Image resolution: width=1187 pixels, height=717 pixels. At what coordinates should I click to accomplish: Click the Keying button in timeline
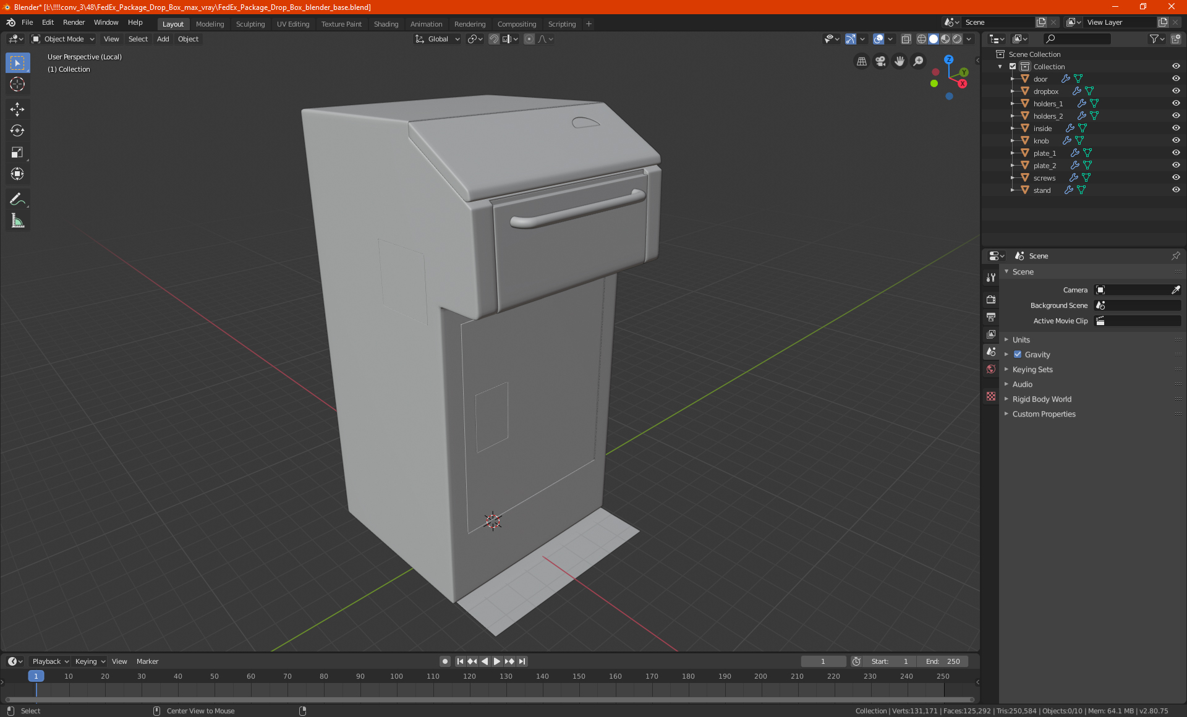(x=90, y=661)
